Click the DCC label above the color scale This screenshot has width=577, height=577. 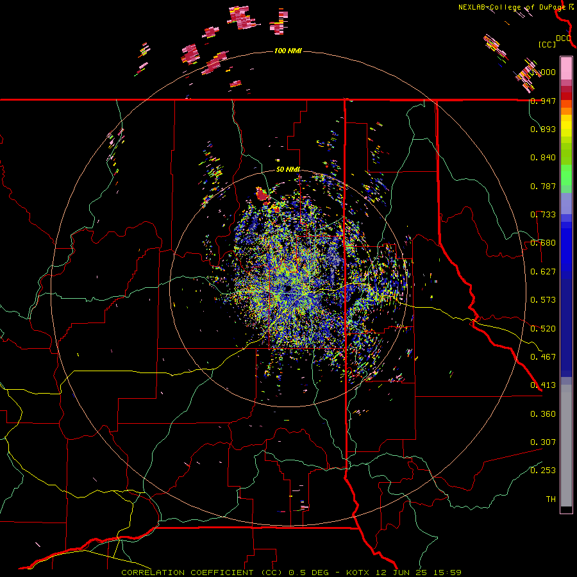tap(563, 38)
